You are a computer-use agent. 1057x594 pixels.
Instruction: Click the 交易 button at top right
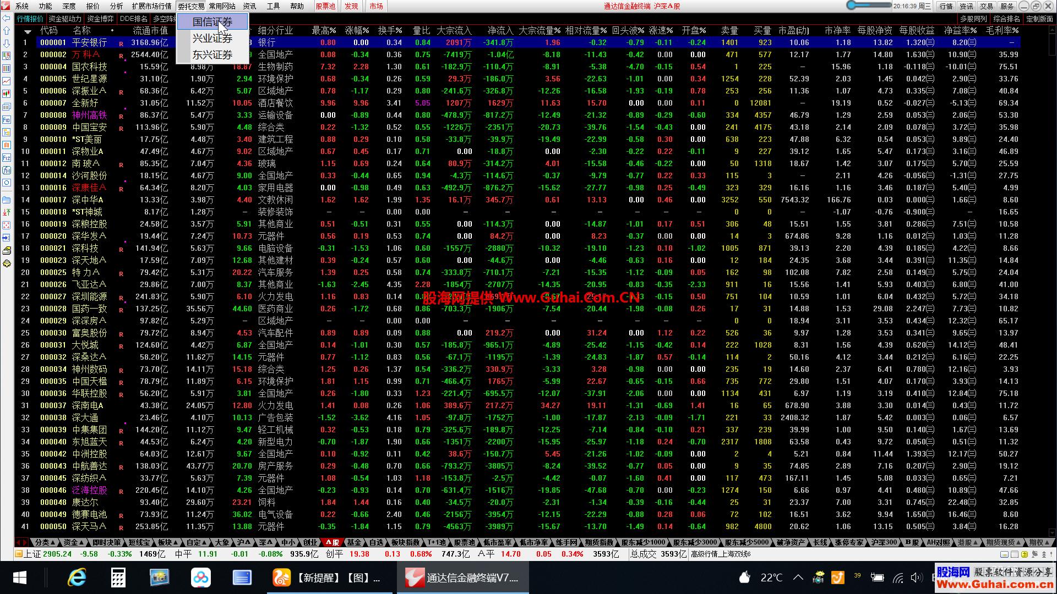987,6
